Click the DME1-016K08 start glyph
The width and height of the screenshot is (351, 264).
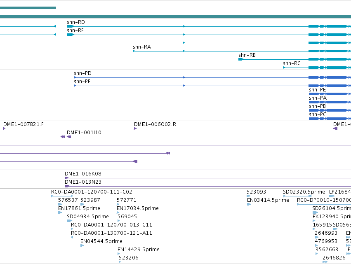click(x=66, y=178)
